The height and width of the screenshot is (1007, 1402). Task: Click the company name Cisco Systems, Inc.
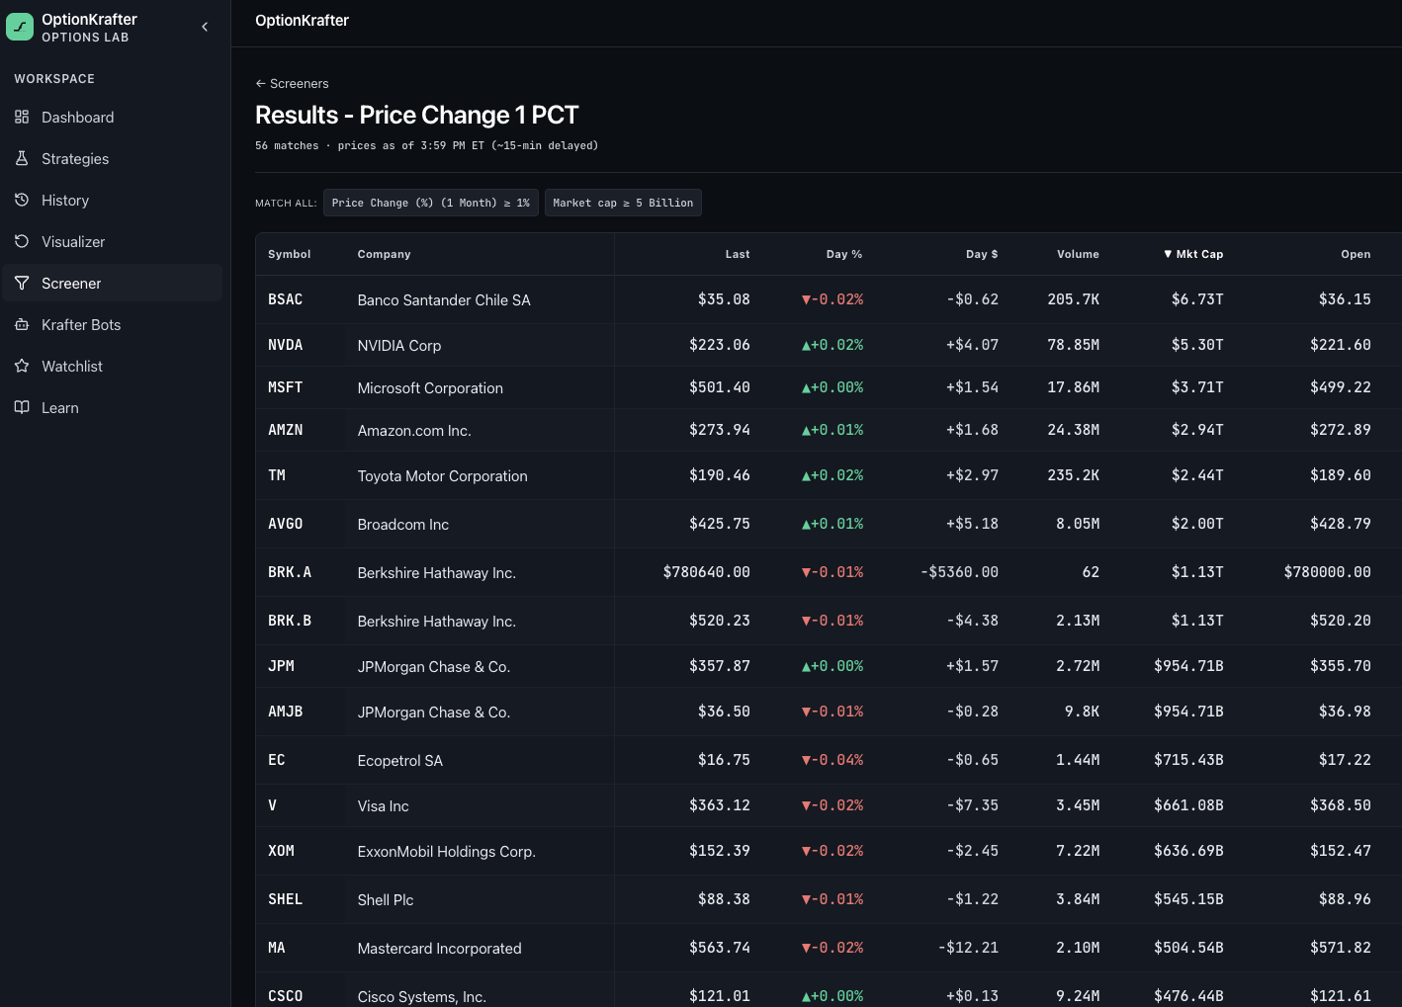pyautogui.click(x=422, y=997)
